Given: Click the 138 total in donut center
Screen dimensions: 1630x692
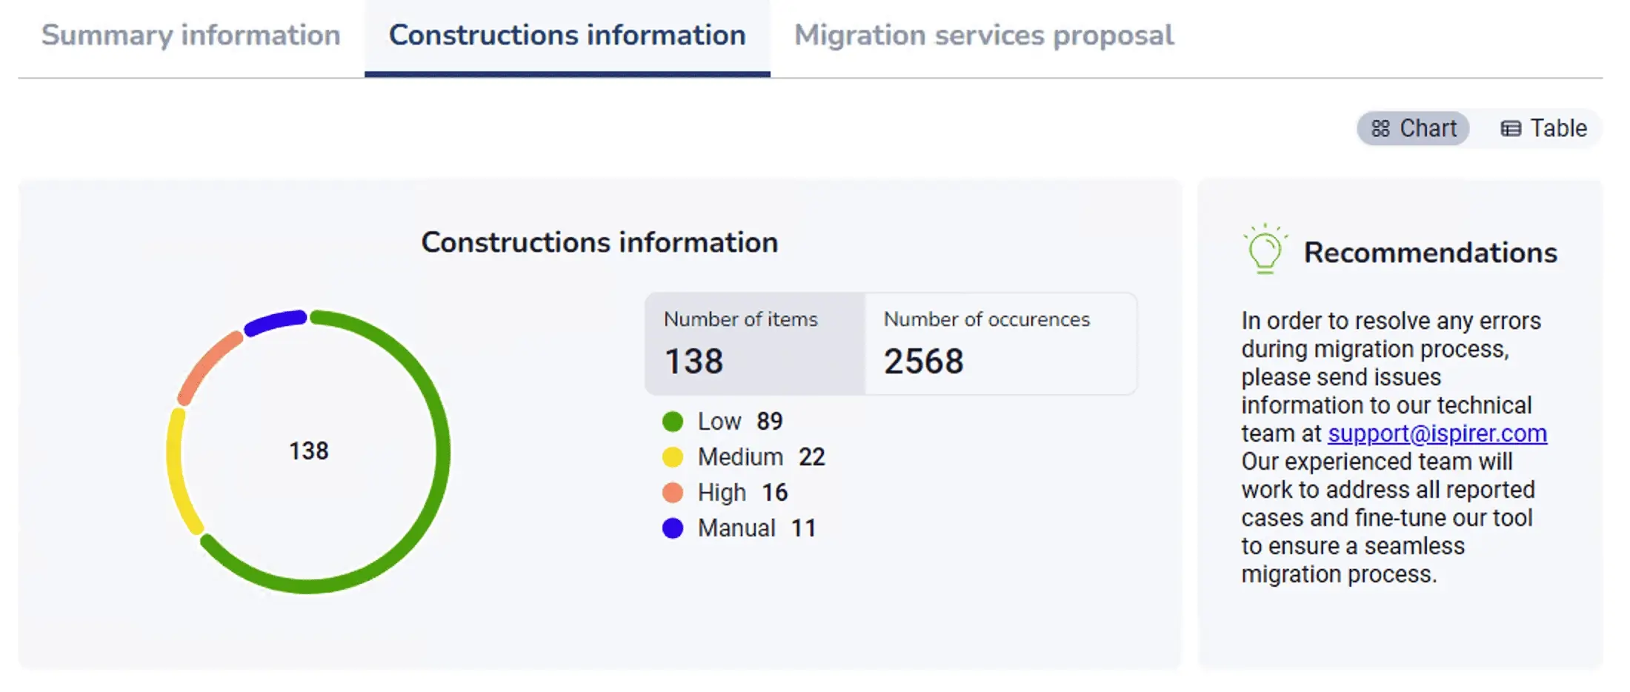Looking at the screenshot, I should coord(308,451).
